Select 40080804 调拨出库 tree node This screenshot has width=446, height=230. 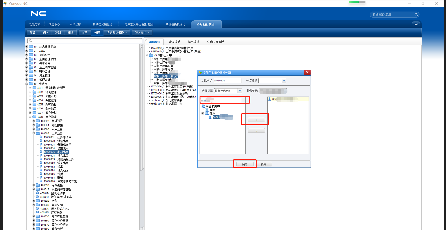click(56, 148)
